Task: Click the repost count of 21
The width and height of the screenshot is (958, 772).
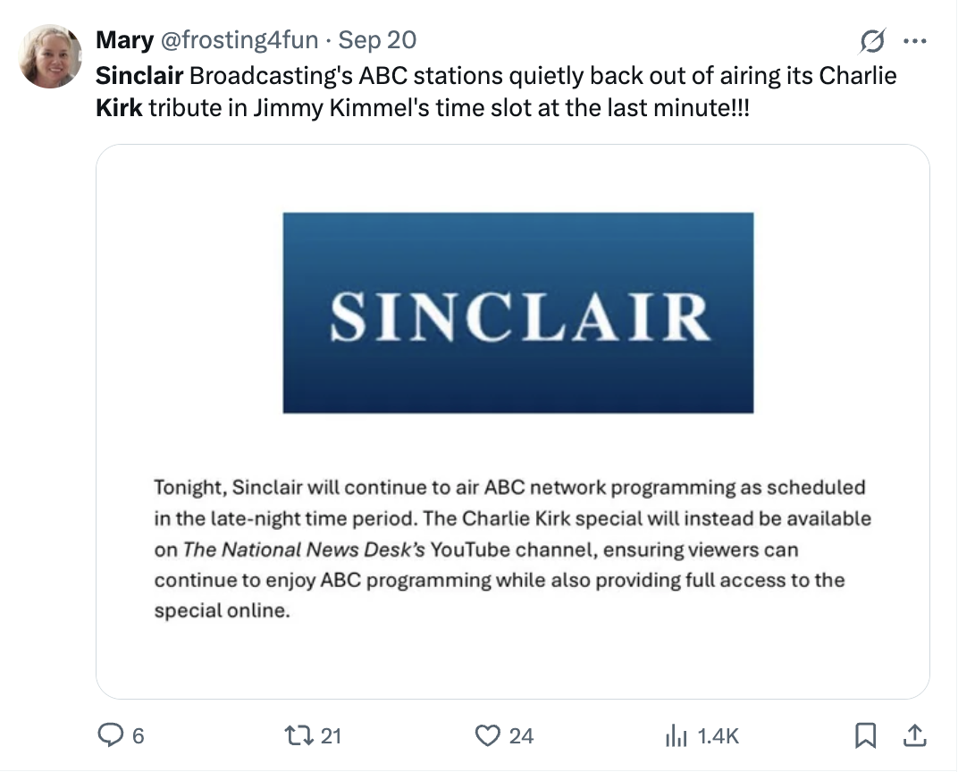Action: tap(331, 735)
